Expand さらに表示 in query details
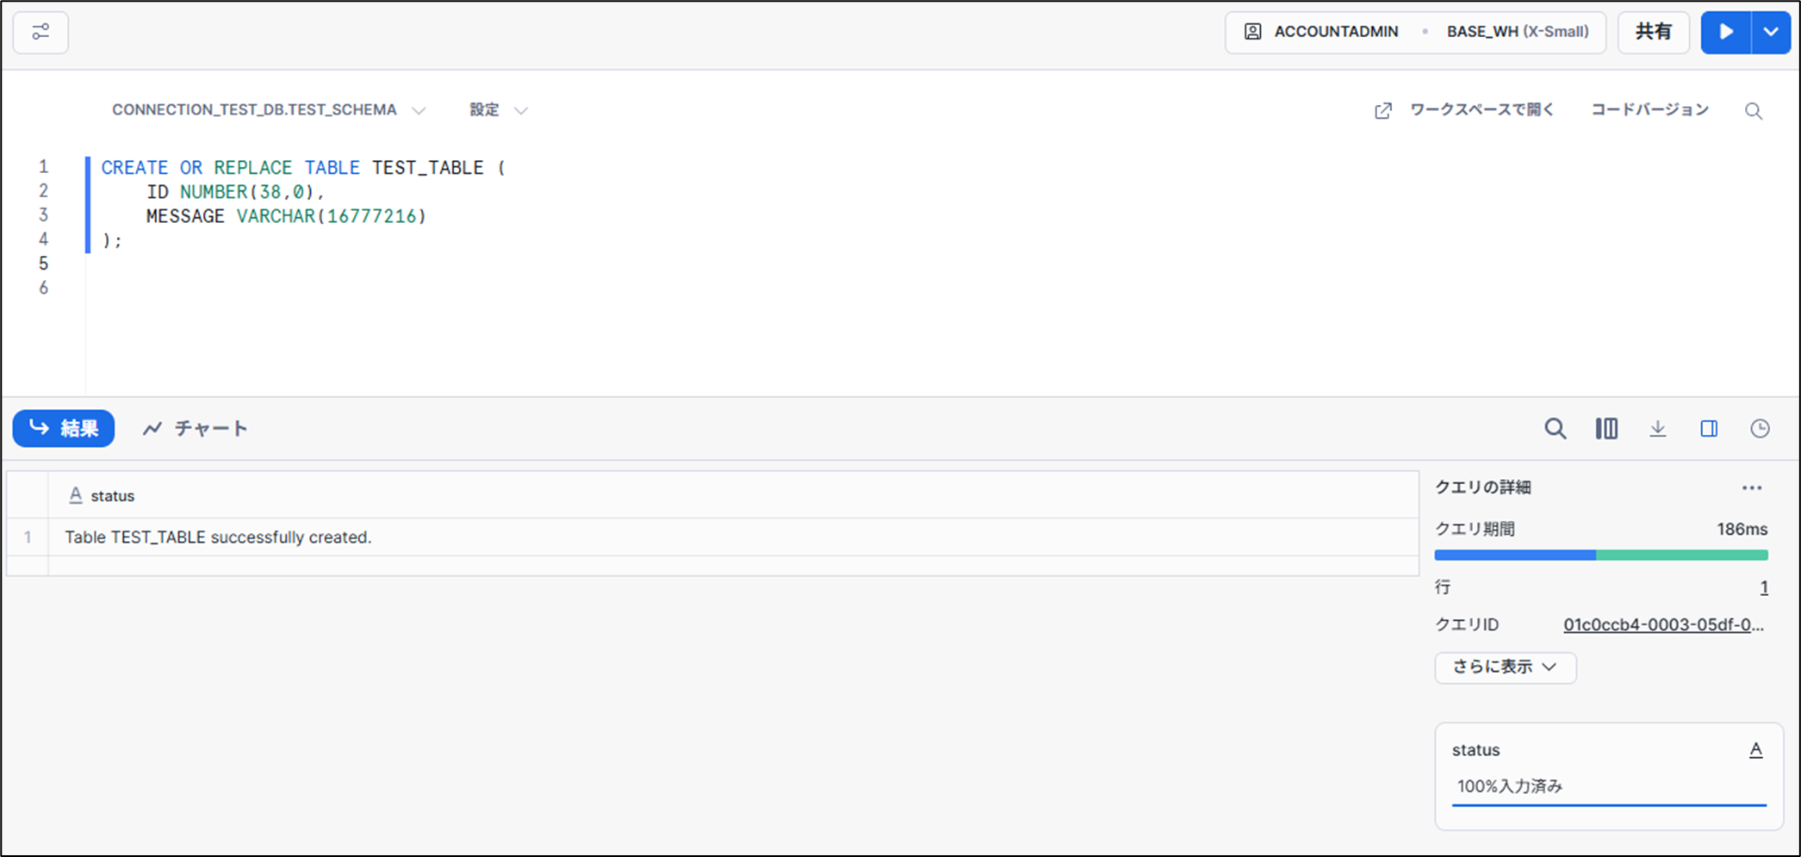 [x=1505, y=668]
